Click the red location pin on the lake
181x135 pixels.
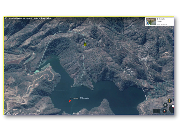click(70, 101)
